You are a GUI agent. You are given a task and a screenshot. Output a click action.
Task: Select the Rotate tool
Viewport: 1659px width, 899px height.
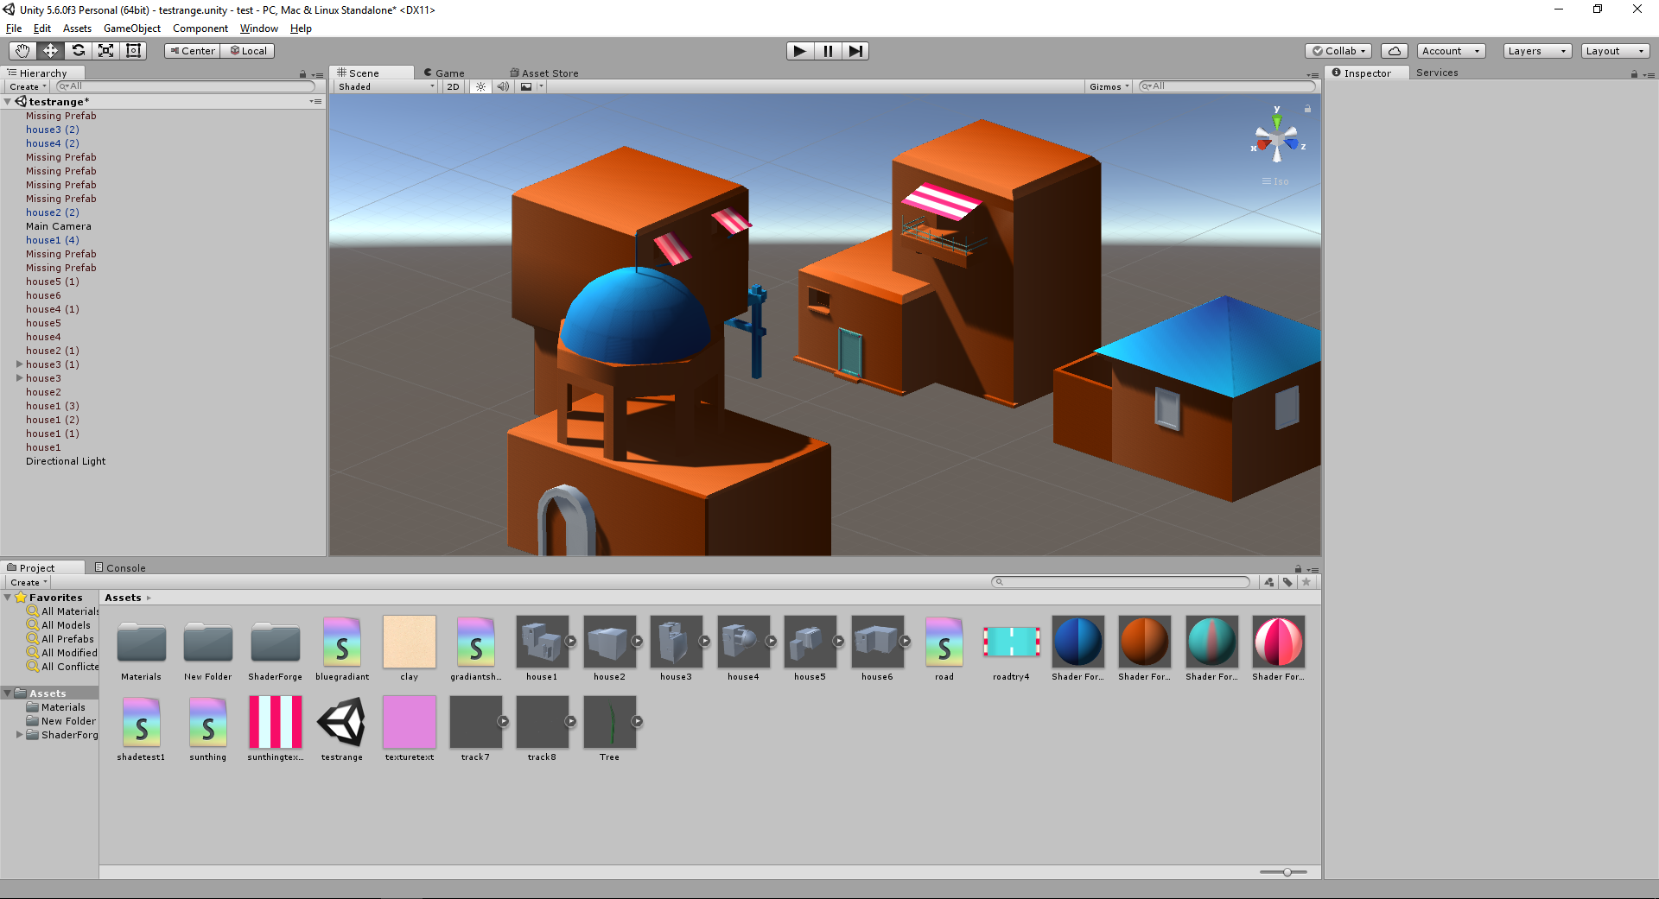pyautogui.click(x=78, y=51)
